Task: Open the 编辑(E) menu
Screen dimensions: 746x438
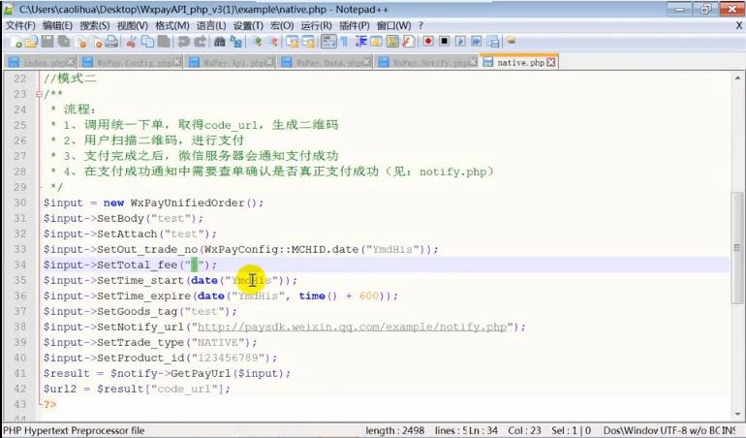Action: (x=57, y=26)
